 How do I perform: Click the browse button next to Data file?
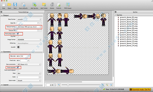40,23
